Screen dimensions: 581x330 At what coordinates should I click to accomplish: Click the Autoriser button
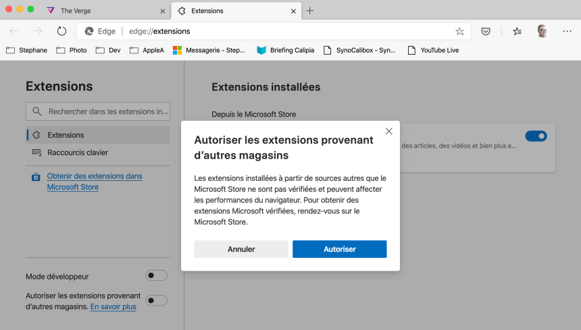339,249
